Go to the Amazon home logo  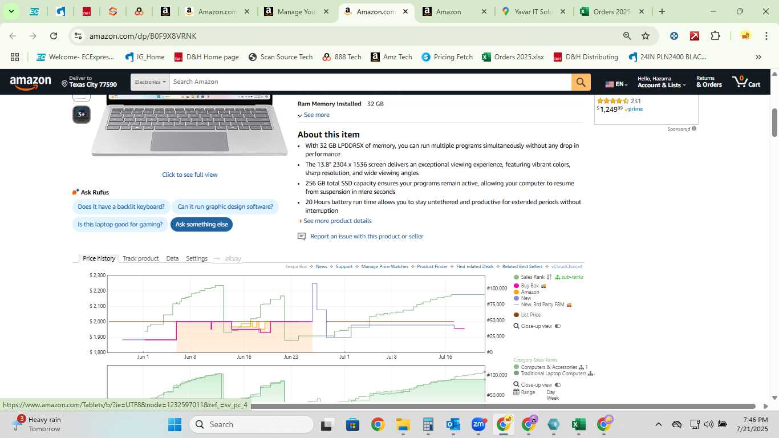pyautogui.click(x=30, y=83)
